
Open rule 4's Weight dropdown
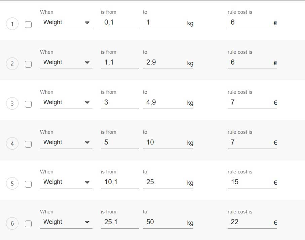tap(66, 143)
